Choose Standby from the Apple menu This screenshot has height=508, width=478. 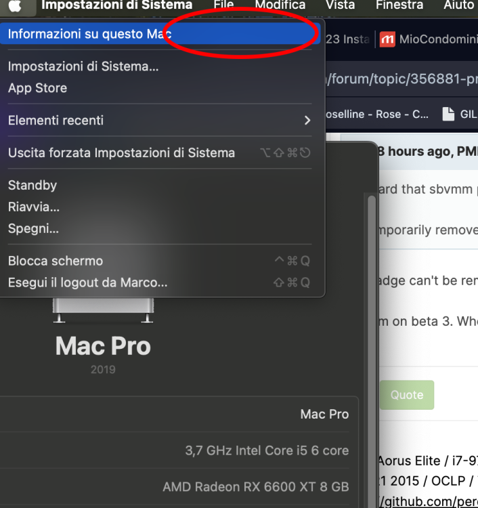tap(160, 186)
